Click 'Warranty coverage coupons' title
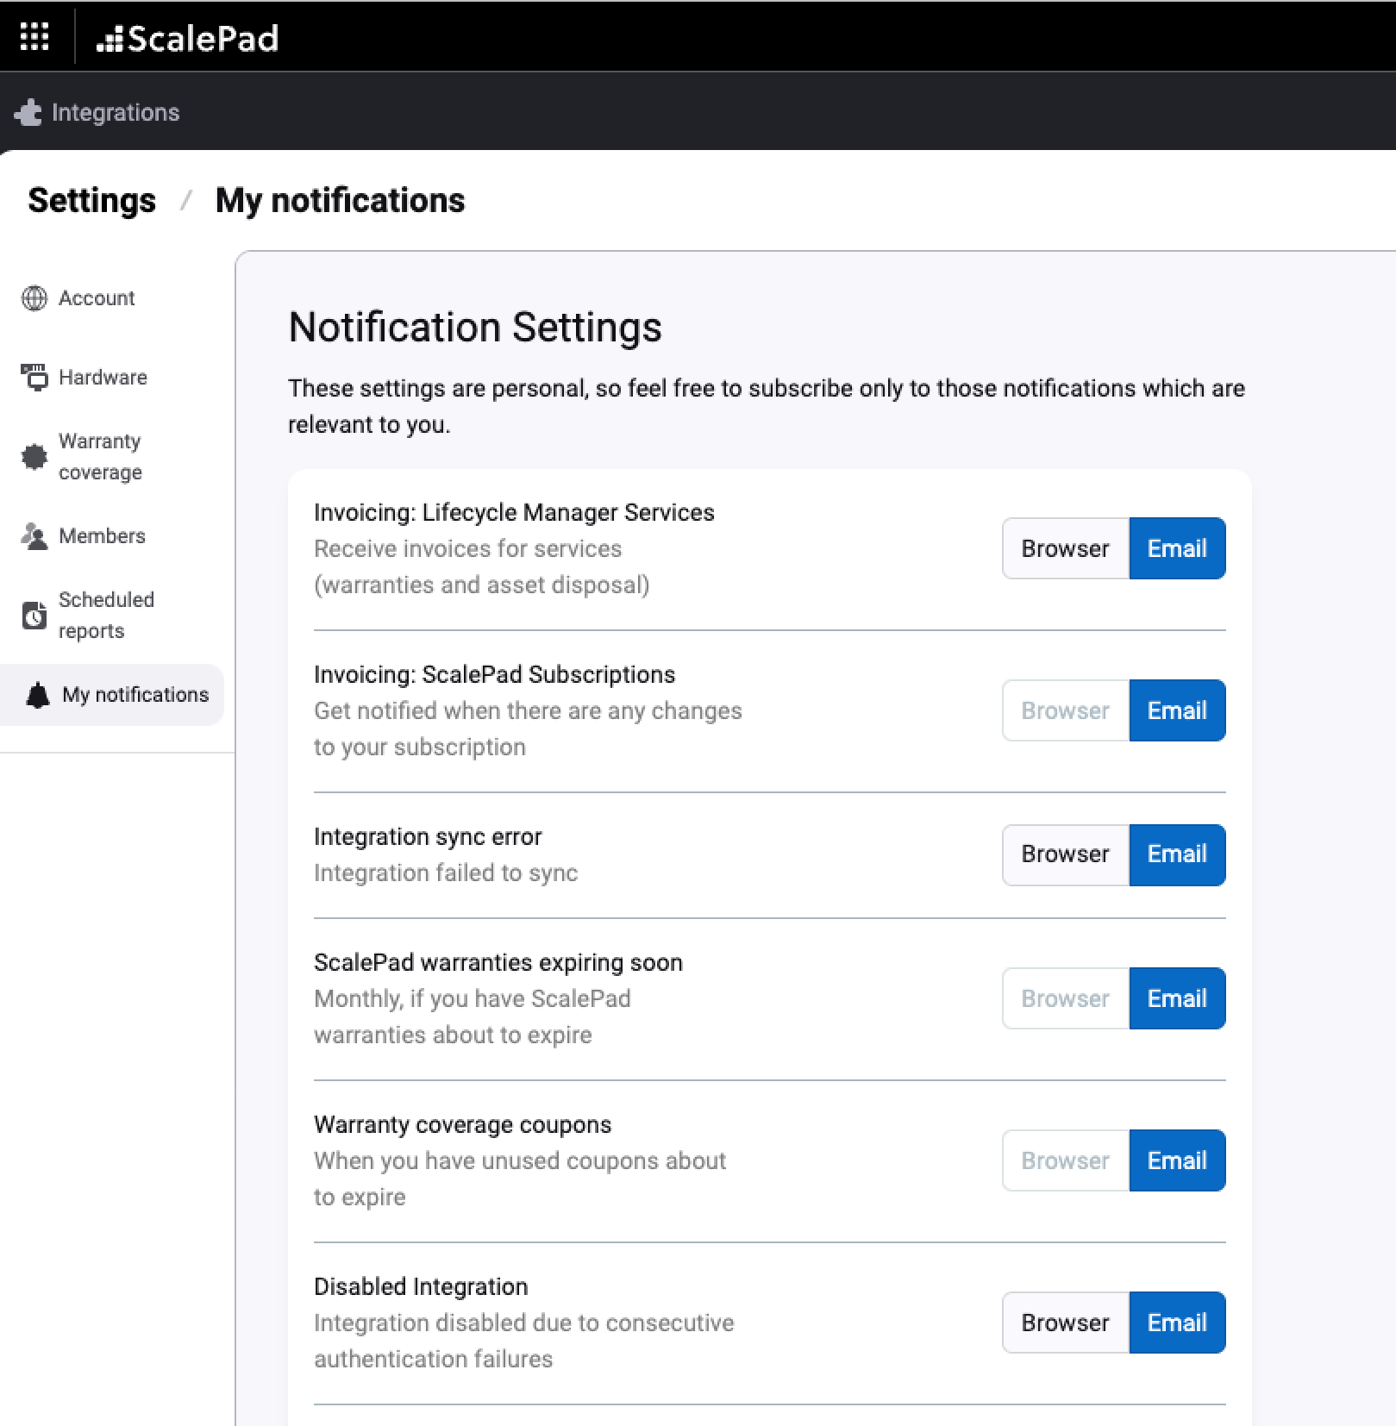 [462, 1124]
